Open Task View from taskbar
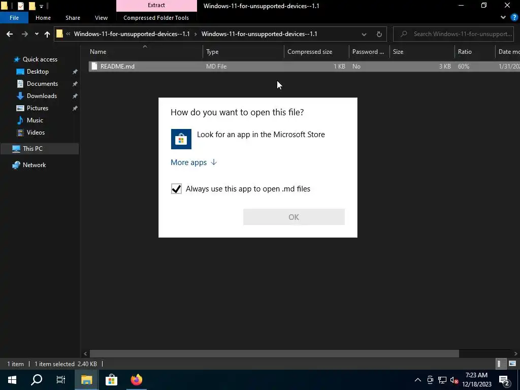Screen dimensions: 520x390 click(x=61, y=380)
